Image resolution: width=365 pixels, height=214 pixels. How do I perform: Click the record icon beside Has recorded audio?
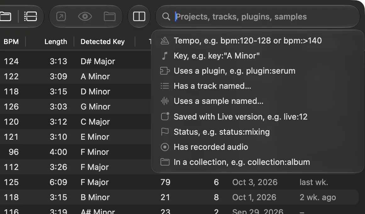click(x=165, y=147)
